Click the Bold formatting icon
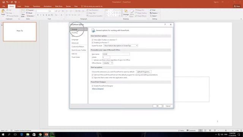This screenshot has width=243, height=137. pos(38,15)
